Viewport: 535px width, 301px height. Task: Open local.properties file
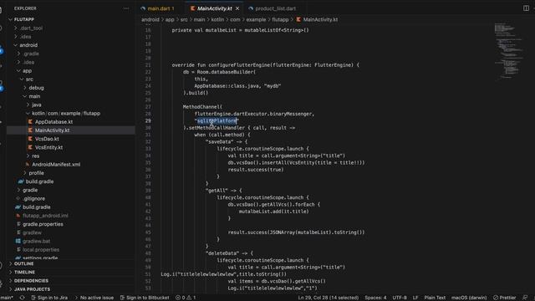(41, 250)
